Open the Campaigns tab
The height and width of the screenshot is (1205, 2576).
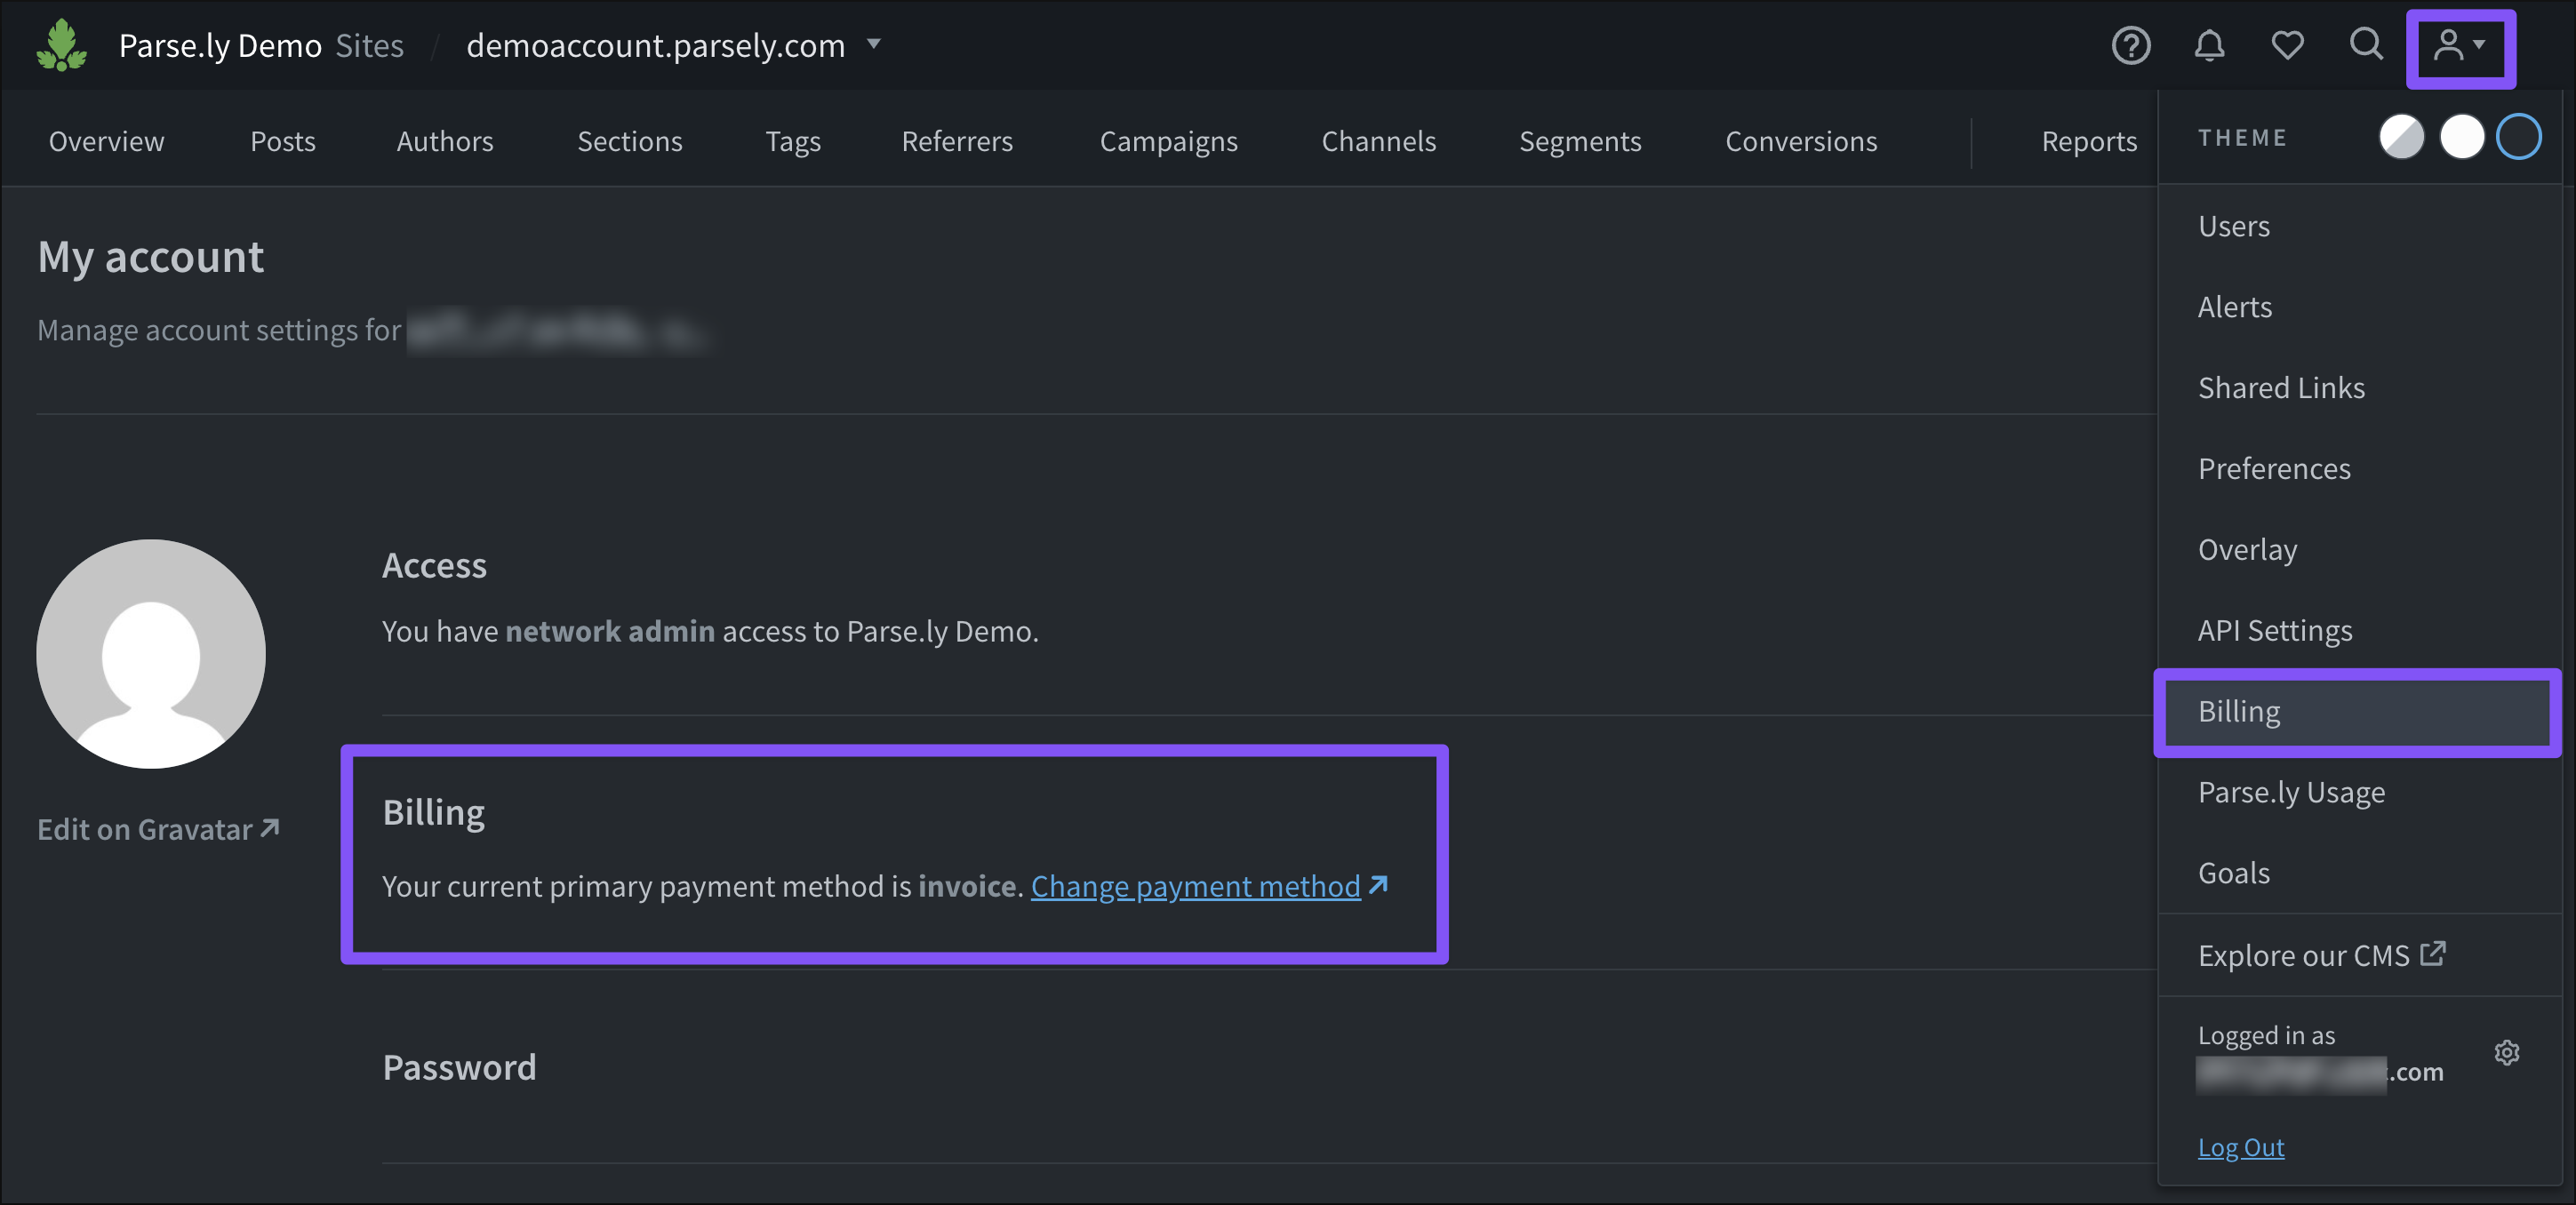[x=1169, y=141]
